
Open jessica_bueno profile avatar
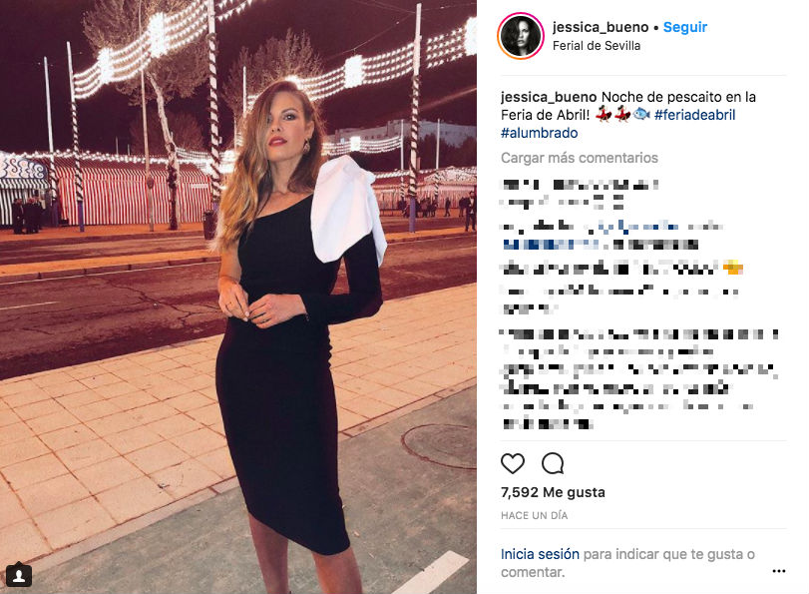(521, 36)
